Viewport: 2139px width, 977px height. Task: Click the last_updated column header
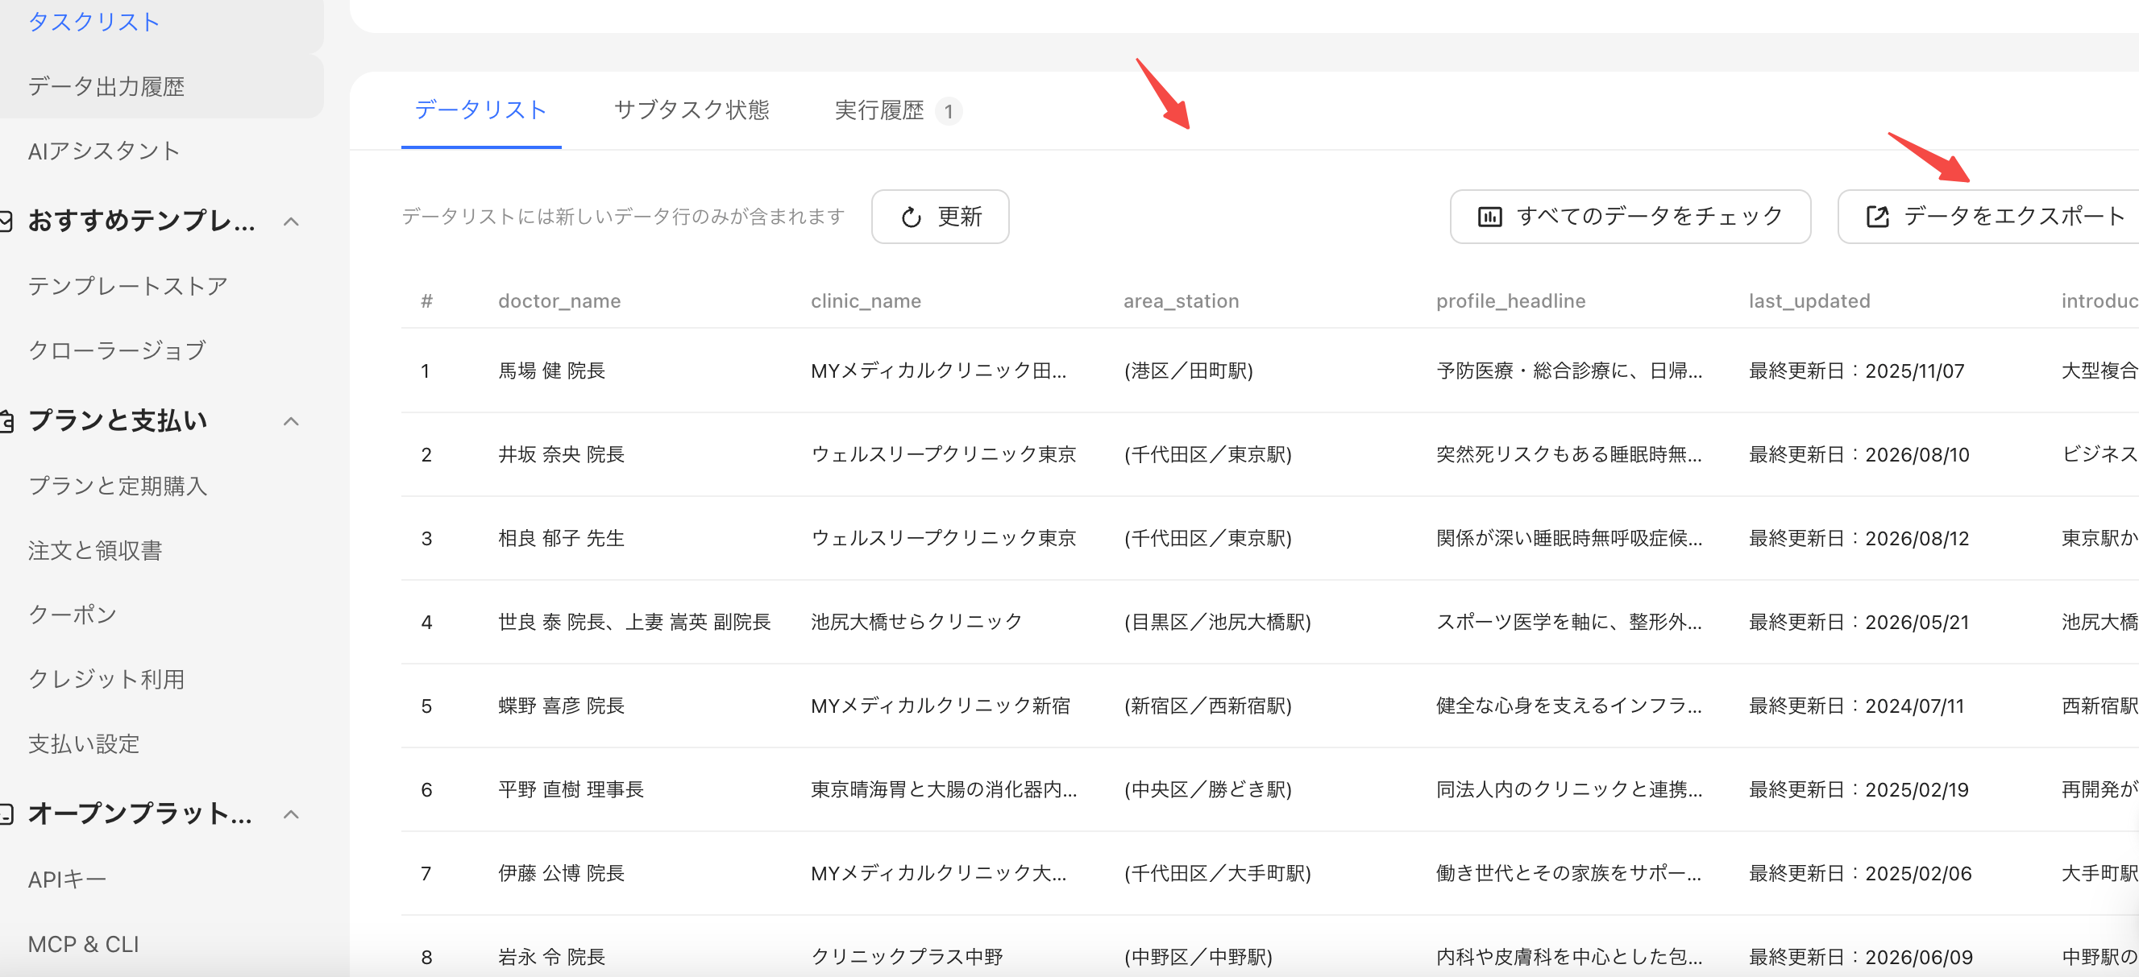[x=1809, y=300]
